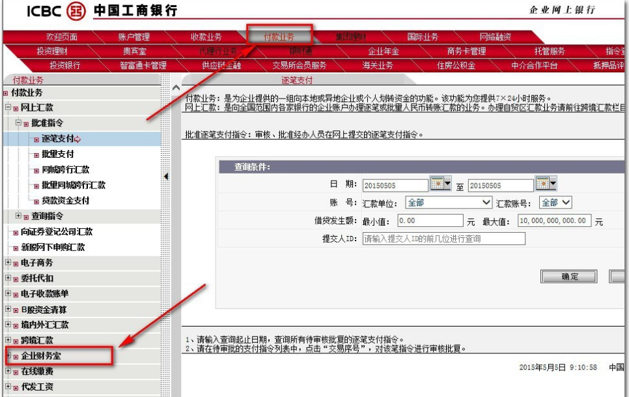Click the 企业网上银行 header text
Viewport: 629px width, 397px height.
pos(563,10)
